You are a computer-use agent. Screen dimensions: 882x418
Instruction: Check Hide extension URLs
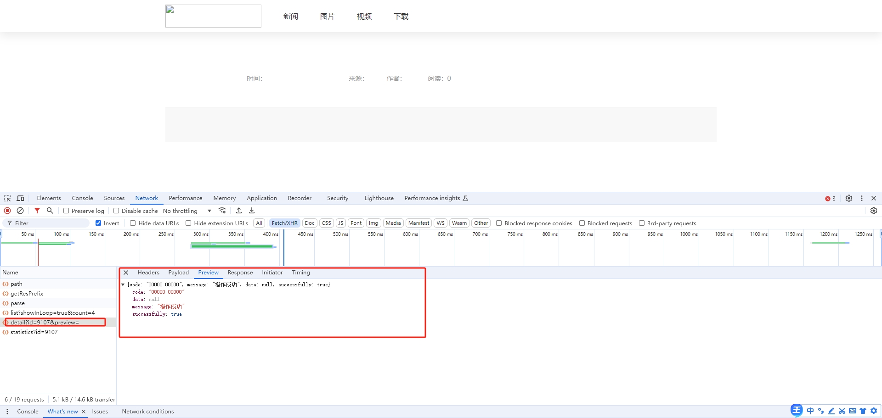pyautogui.click(x=188, y=223)
